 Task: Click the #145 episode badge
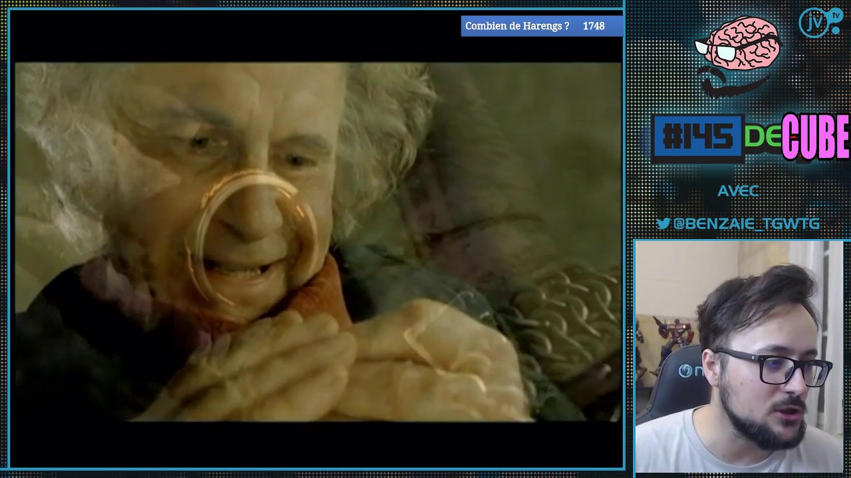click(x=697, y=137)
